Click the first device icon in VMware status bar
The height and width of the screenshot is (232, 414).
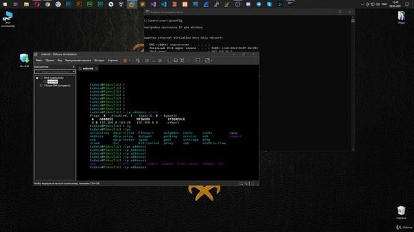[241, 183]
